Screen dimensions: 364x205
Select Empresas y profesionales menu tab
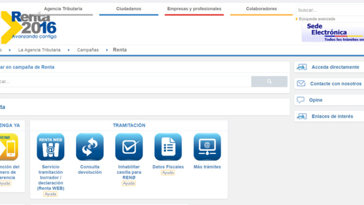pos(194,9)
